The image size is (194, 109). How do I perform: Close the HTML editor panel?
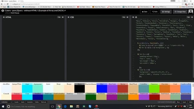[x=63, y=17]
